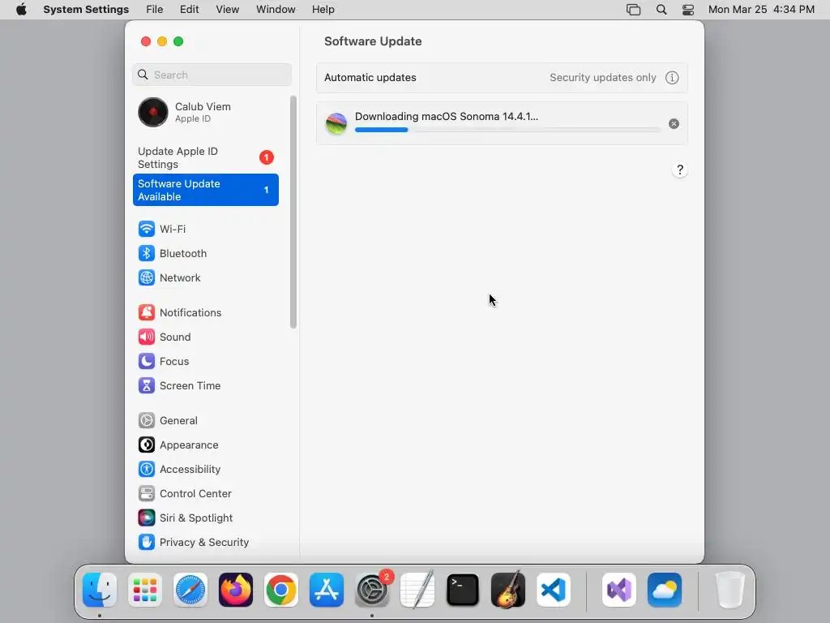Launch Safari from the Dock
Image resolution: width=830 pixels, height=623 pixels.
coord(190,590)
